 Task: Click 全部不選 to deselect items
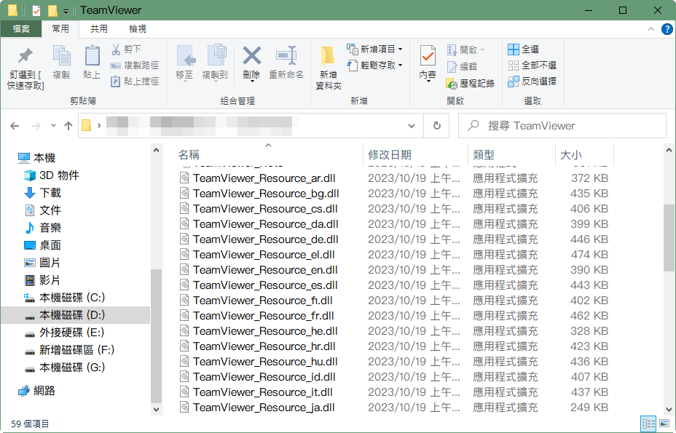[532, 65]
